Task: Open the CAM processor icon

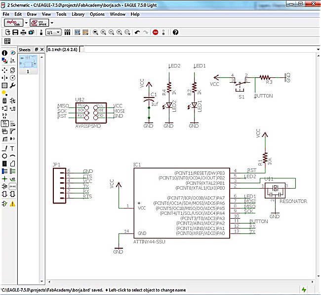Action: click(31, 32)
